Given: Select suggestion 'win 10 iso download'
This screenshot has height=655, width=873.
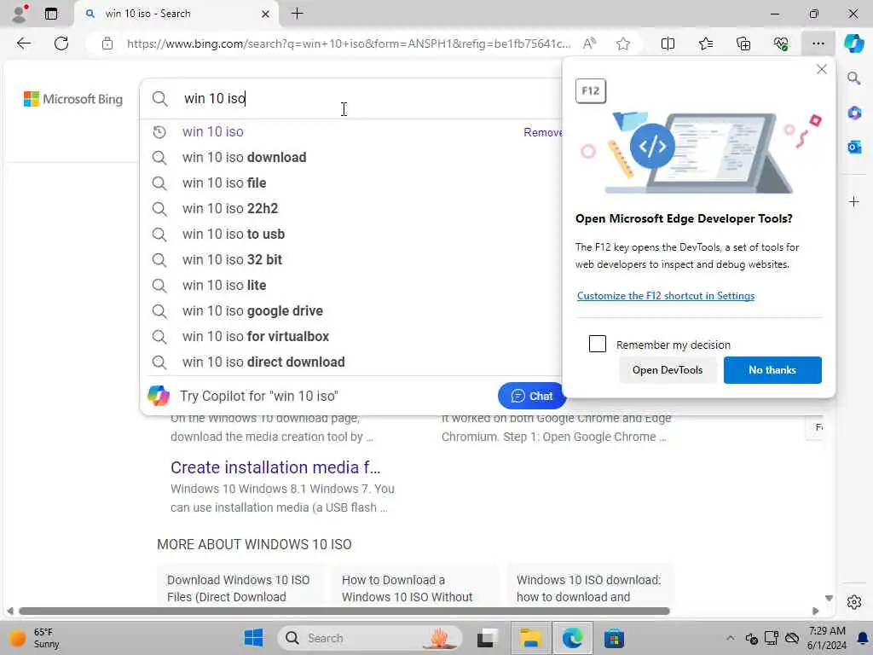Looking at the screenshot, I should pos(350,158).
